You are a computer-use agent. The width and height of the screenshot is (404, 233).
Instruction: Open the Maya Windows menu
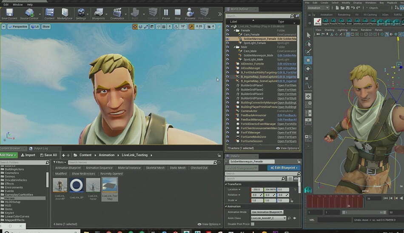tap(370, 3)
